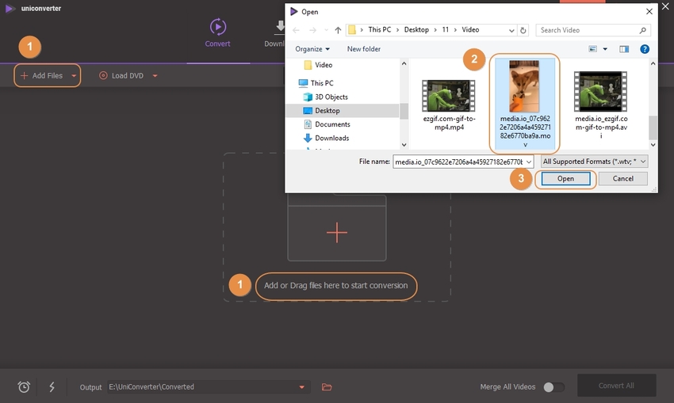Viewport: 674px width, 403px height.
Task: Click the large plus add-file icon
Action: pyautogui.click(x=337, y=232)
